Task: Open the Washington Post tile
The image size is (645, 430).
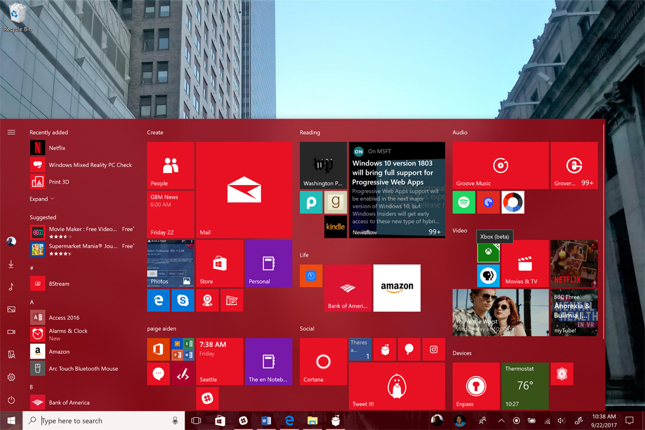Action: click(323, 165)
